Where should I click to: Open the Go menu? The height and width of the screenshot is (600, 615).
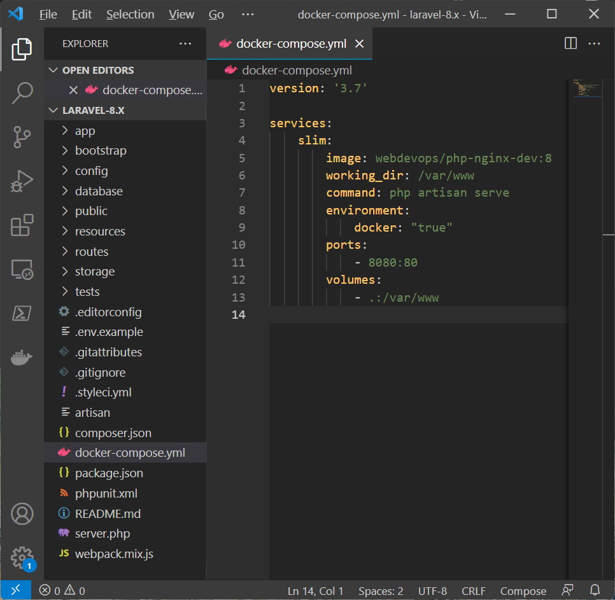[x=216, y=15]
